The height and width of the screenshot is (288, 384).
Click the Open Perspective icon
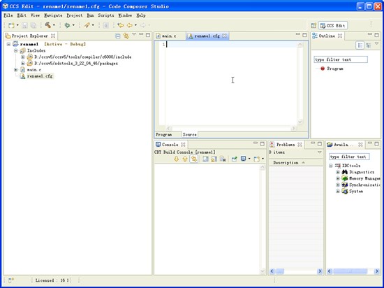click(313, 25)
